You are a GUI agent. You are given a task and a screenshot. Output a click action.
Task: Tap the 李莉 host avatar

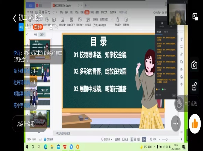21,27
